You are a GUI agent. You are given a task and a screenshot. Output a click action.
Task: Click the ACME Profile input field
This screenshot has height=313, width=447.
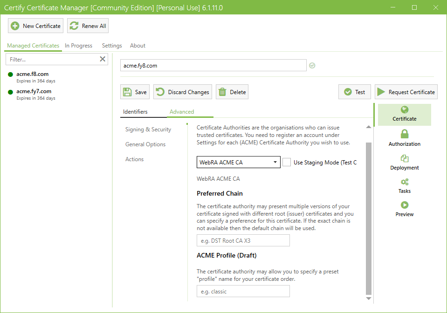243,292
